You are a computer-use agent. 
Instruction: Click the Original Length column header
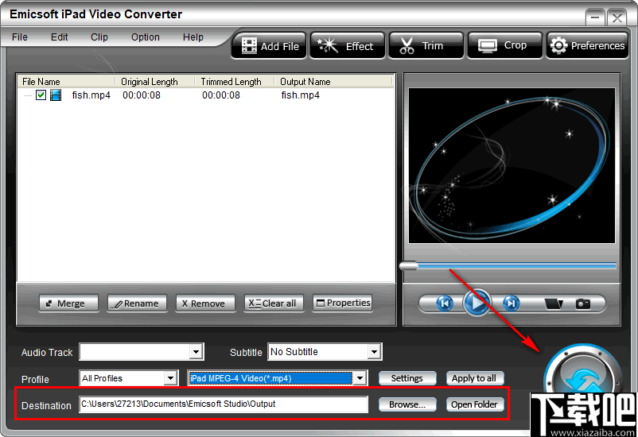click(155, 82)
